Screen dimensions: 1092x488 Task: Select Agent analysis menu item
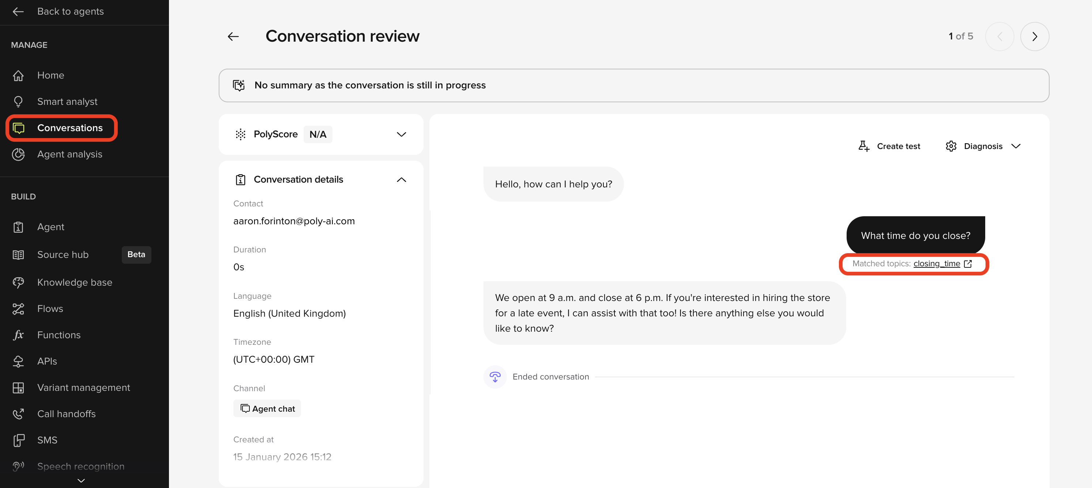(69, 154)
